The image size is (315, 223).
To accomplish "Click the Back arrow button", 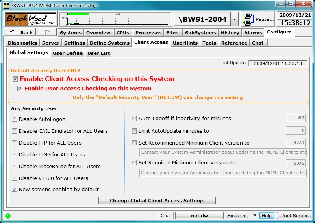I will point(20,33).
